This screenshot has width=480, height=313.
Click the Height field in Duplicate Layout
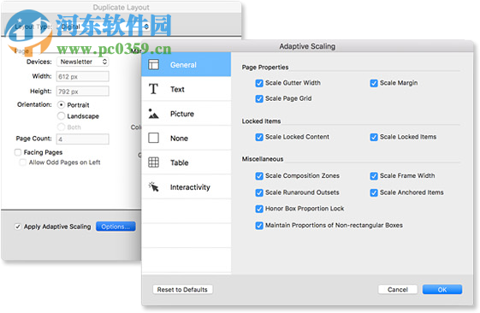83,92
